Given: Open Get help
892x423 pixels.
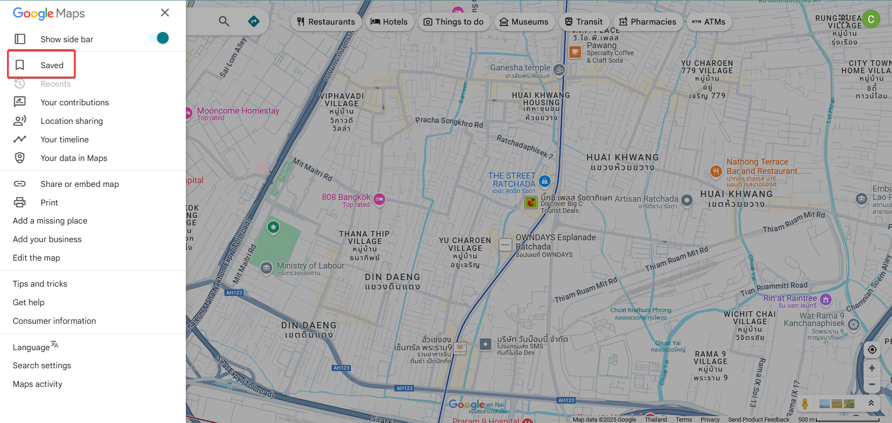Looking at the screenshot, I should point(28,302).
